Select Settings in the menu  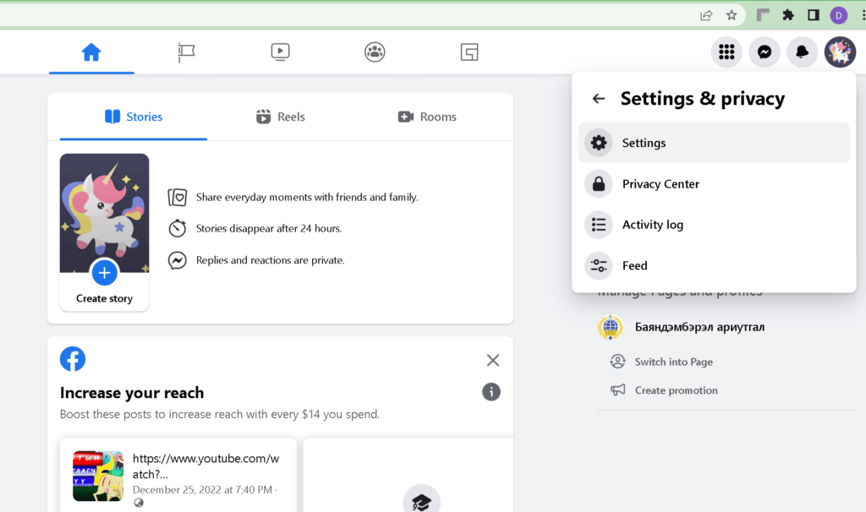pos(714,143)
